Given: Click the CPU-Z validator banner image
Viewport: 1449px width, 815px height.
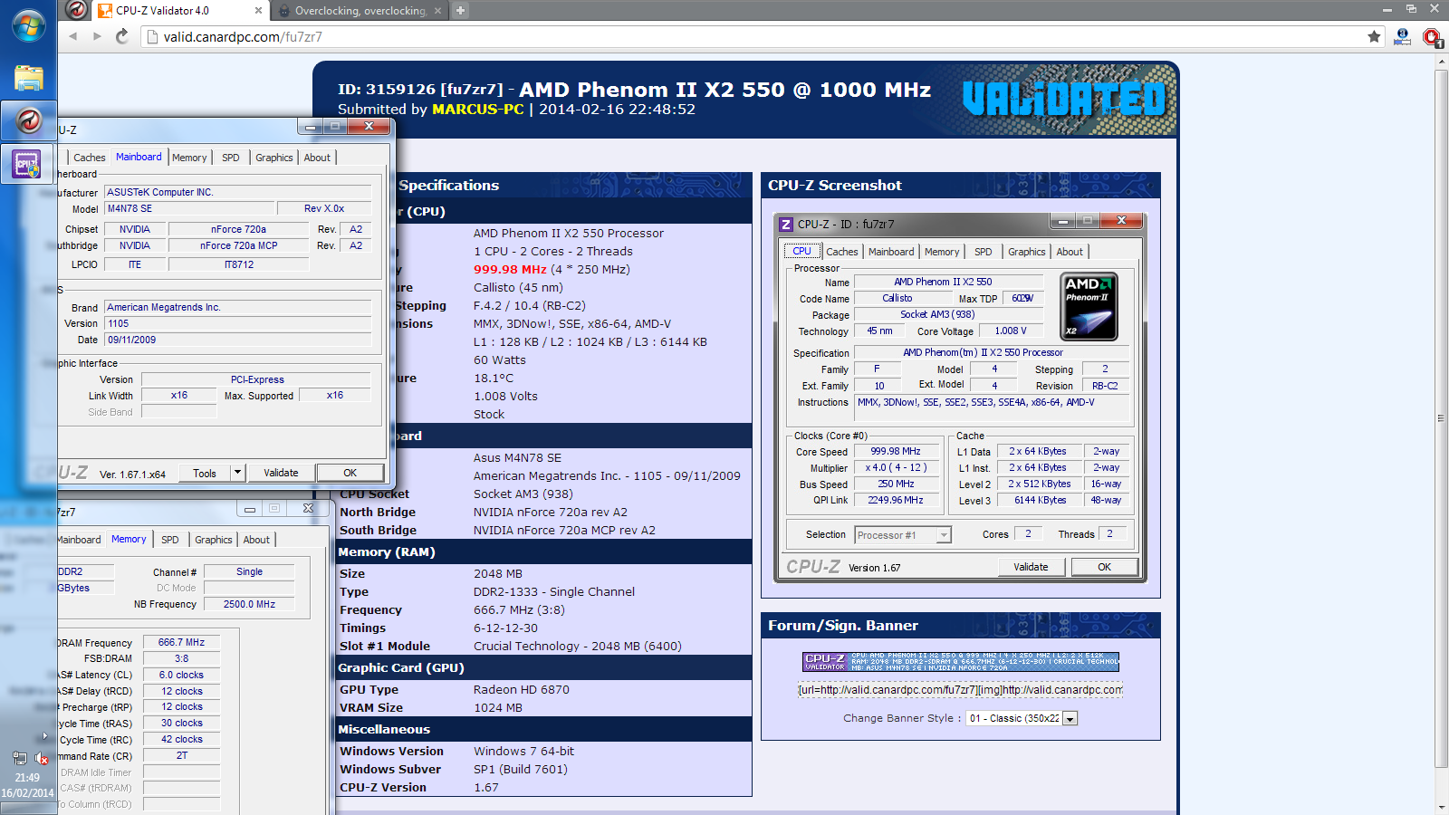Looking at the screenshot, I should coord(961,662).
